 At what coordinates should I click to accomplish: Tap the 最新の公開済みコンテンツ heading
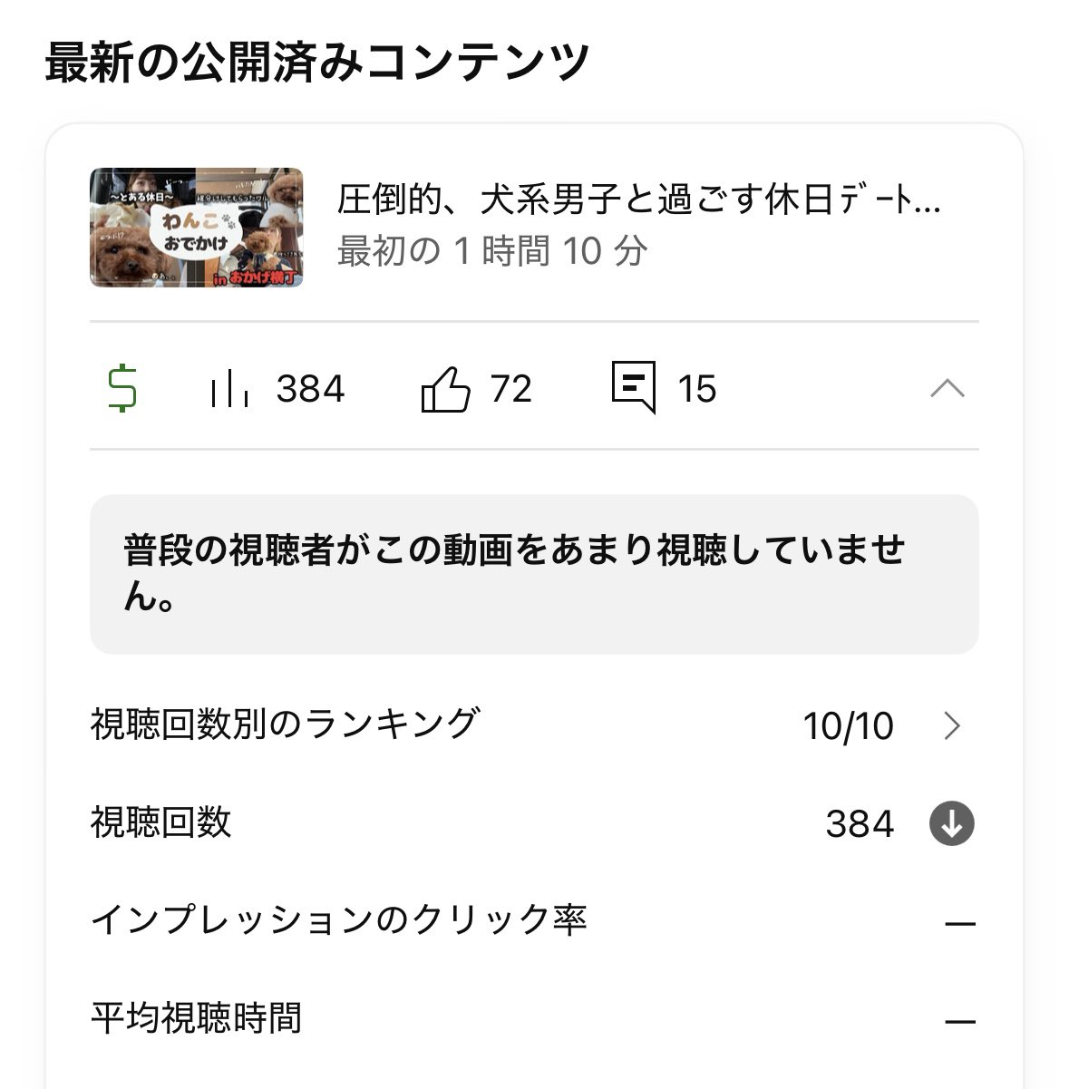click(x=317, y=63)
